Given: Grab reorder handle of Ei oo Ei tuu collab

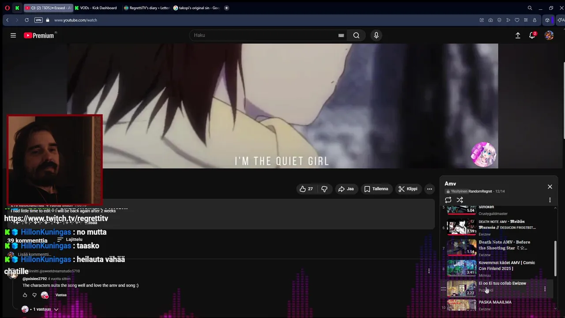Looking at the screenshot, I should [444, 289].
